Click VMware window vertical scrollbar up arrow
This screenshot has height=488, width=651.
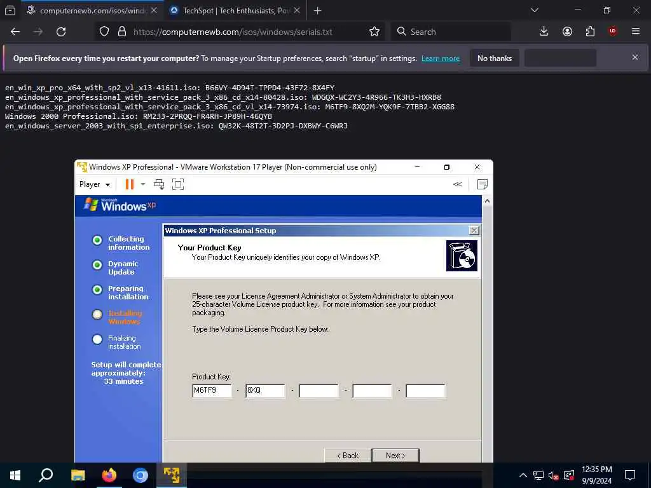pos(487,201)
